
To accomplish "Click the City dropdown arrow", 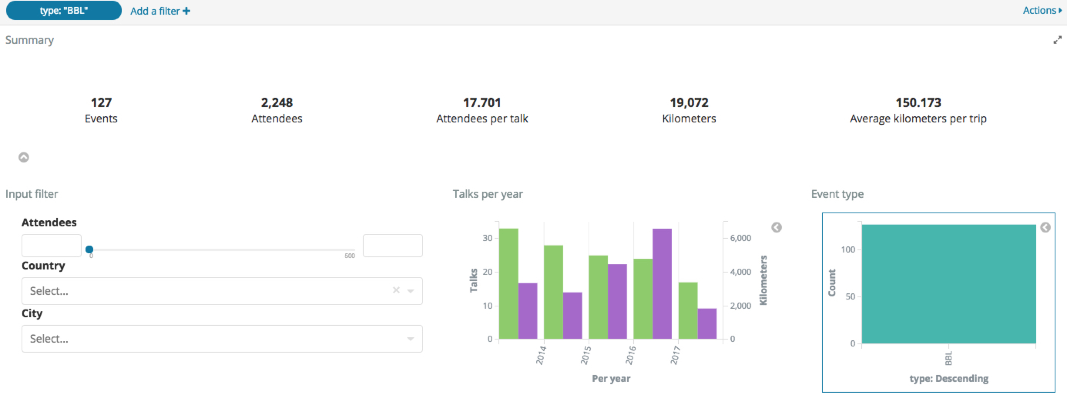I will click(x=411, y=339).
